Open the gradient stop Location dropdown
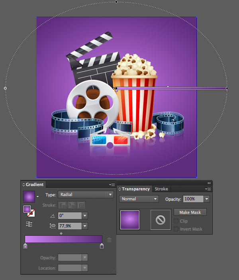This screenshot has width=239, height=280. point(85,268)
